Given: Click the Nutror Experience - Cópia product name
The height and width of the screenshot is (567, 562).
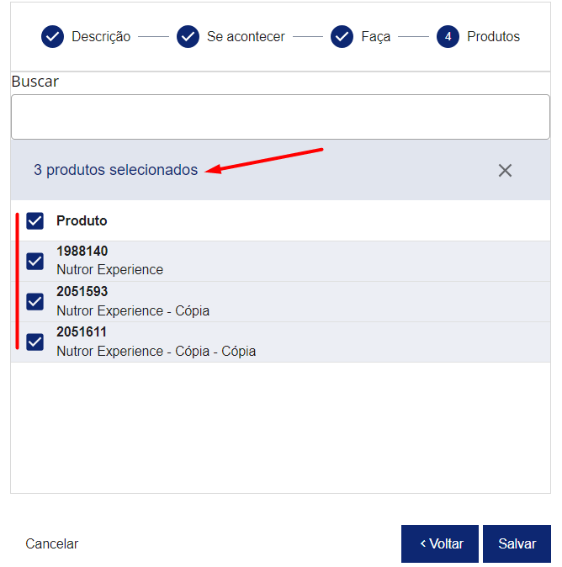Looking at the screenshot, I should [x=133, y=310].
